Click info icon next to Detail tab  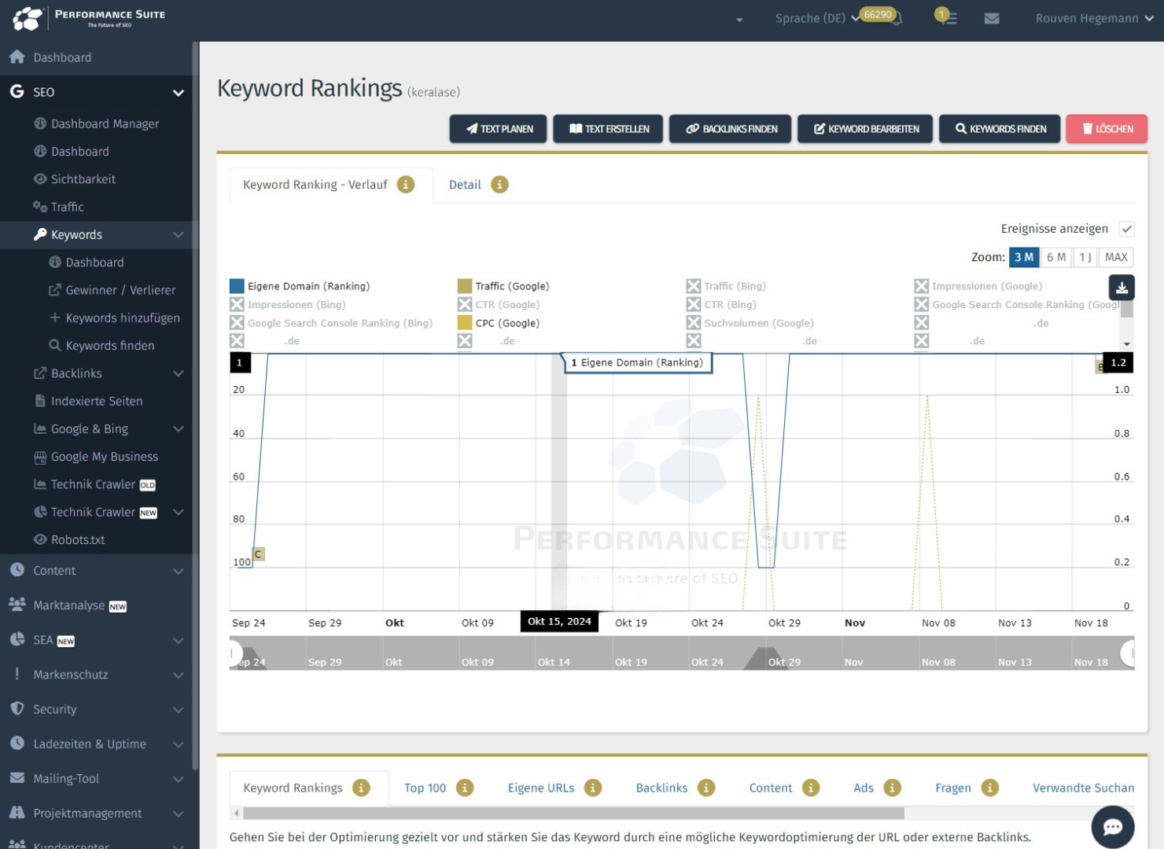[x=499, y=185]
